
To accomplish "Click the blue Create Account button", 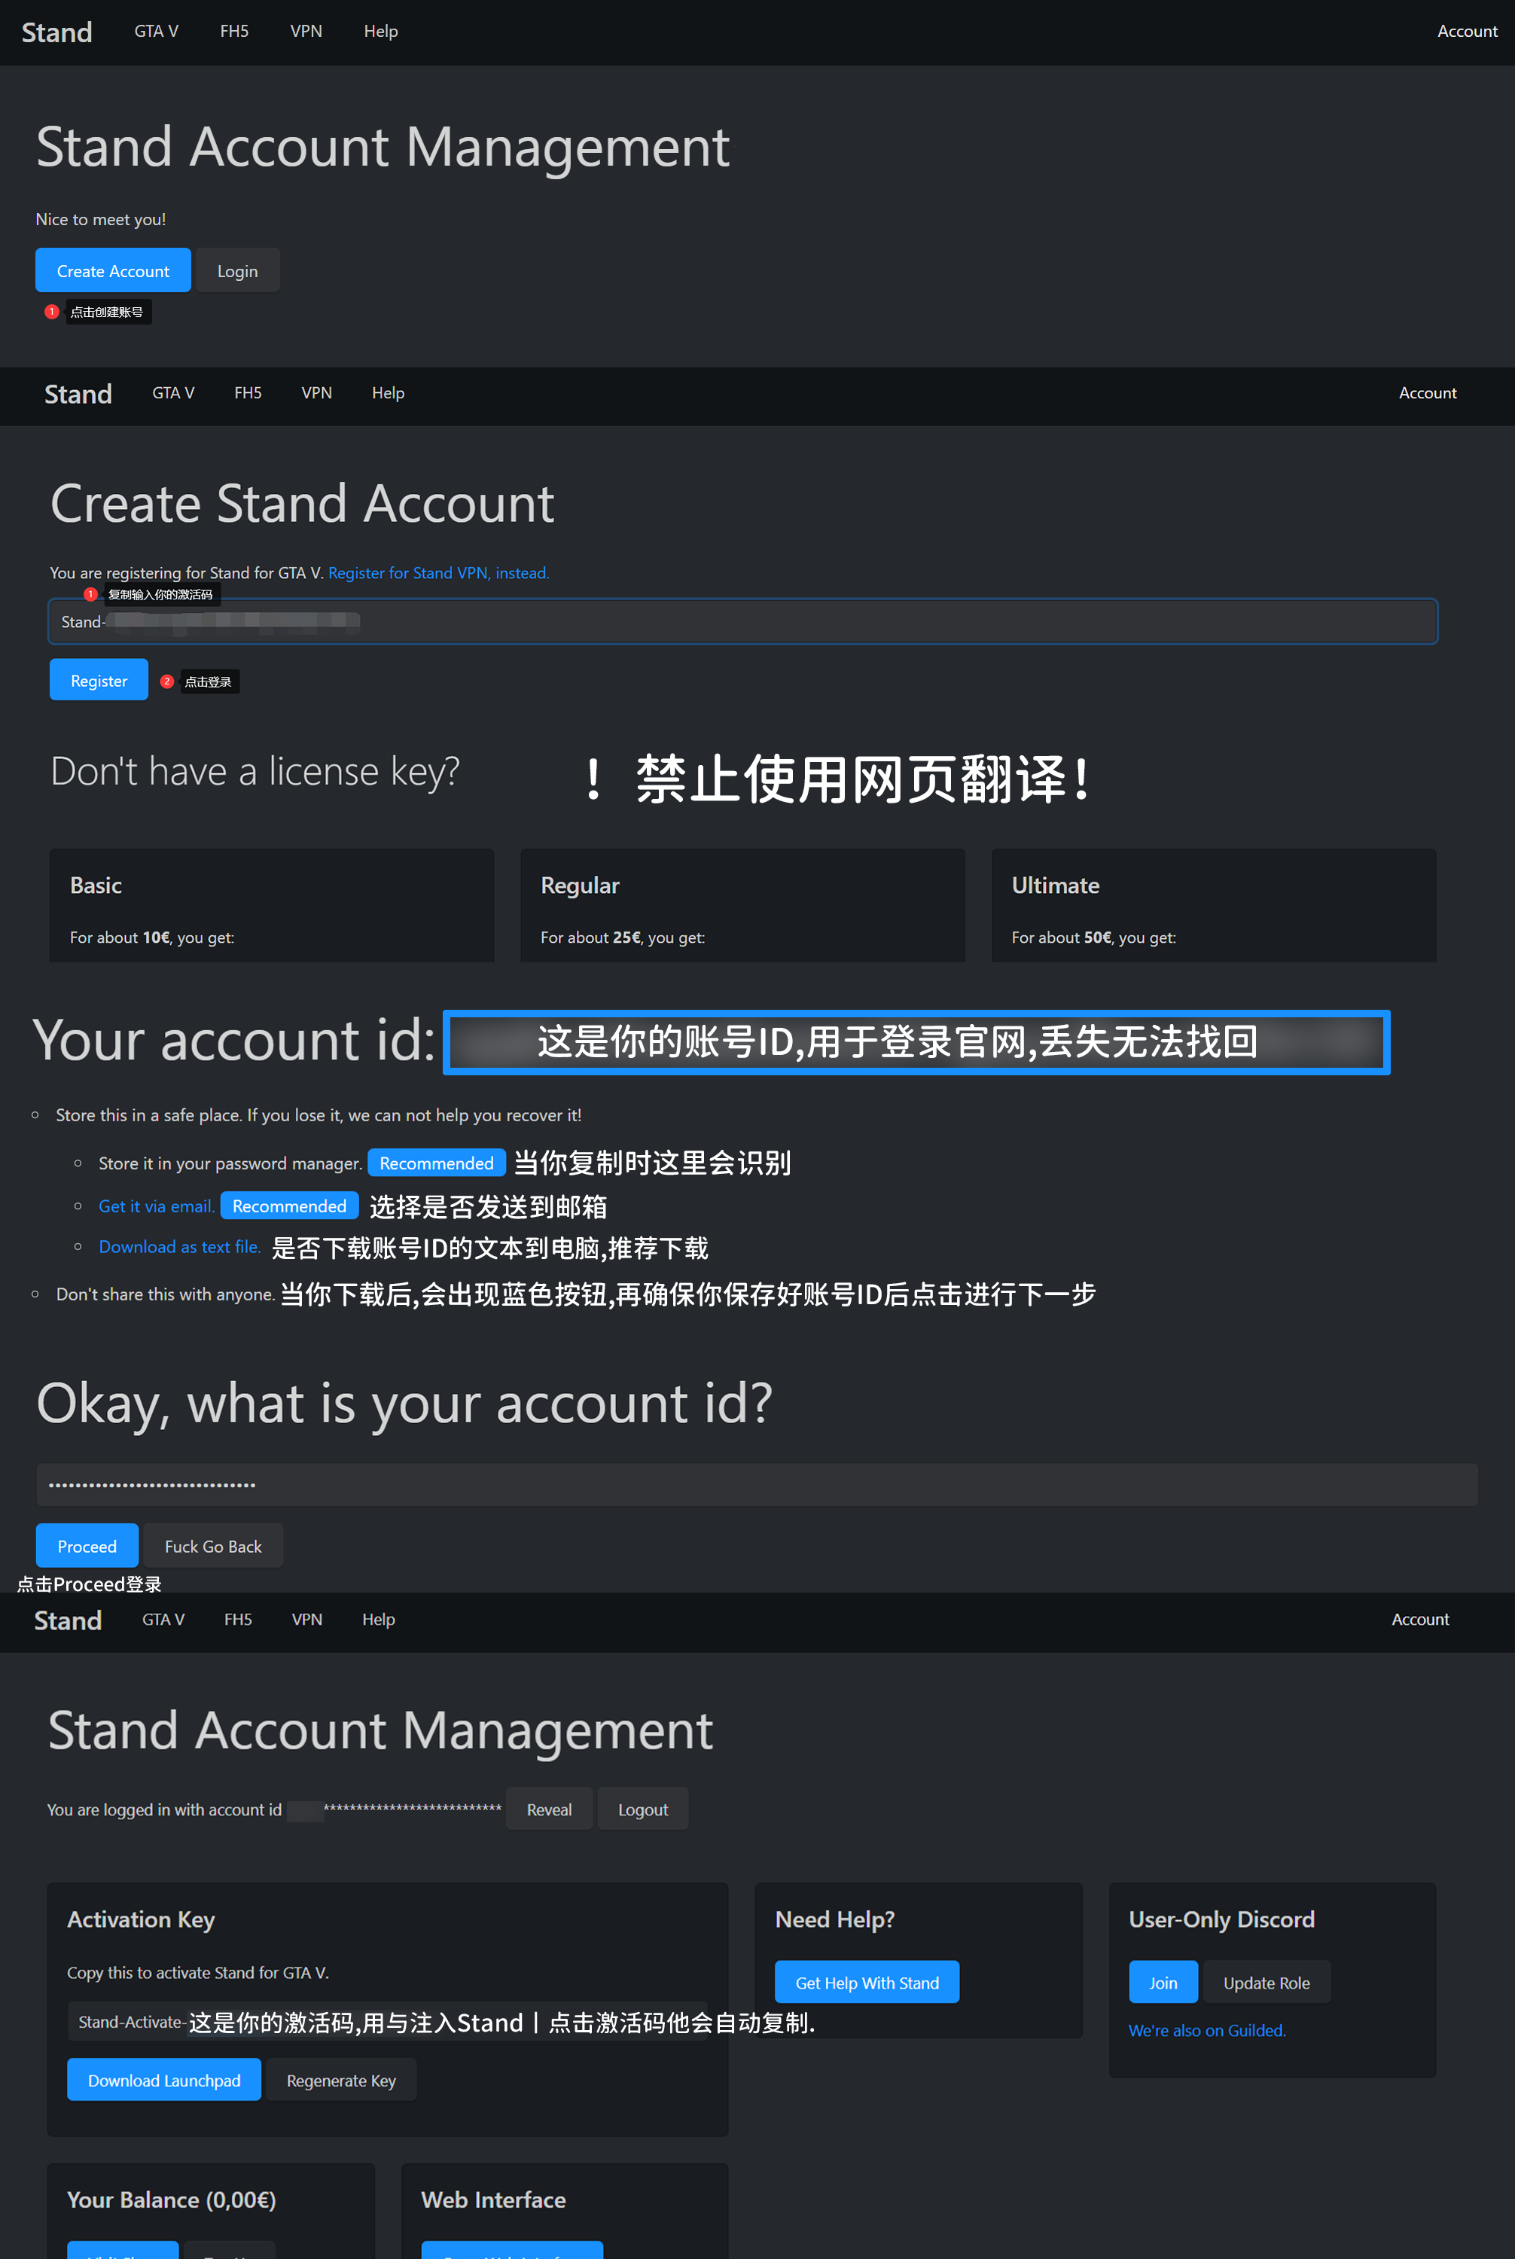I will coord(113,270).
